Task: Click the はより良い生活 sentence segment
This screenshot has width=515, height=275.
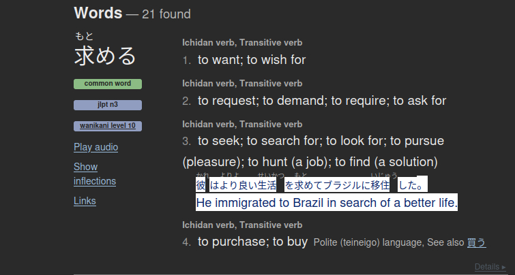Action: (x=244, y=185)
